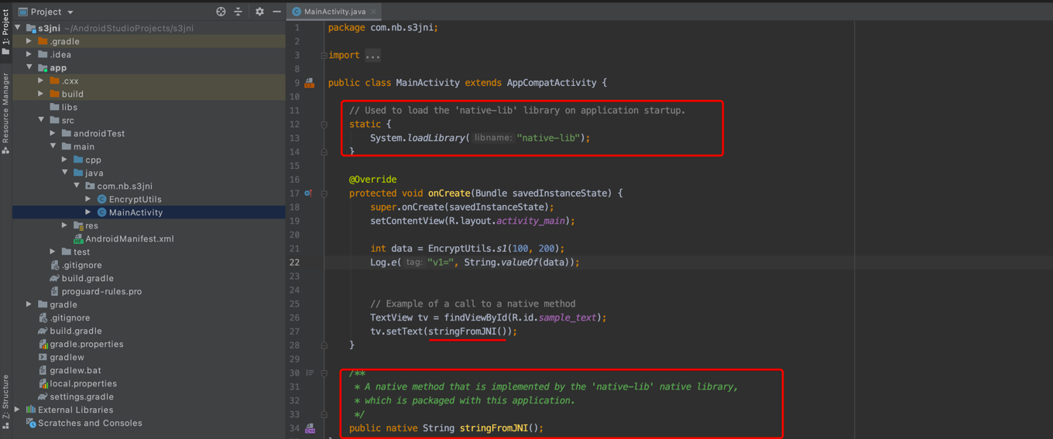Screen dimensions: 1053x439
Task: Hide the Project panel with minus icon
Action: tap(276, 12)
